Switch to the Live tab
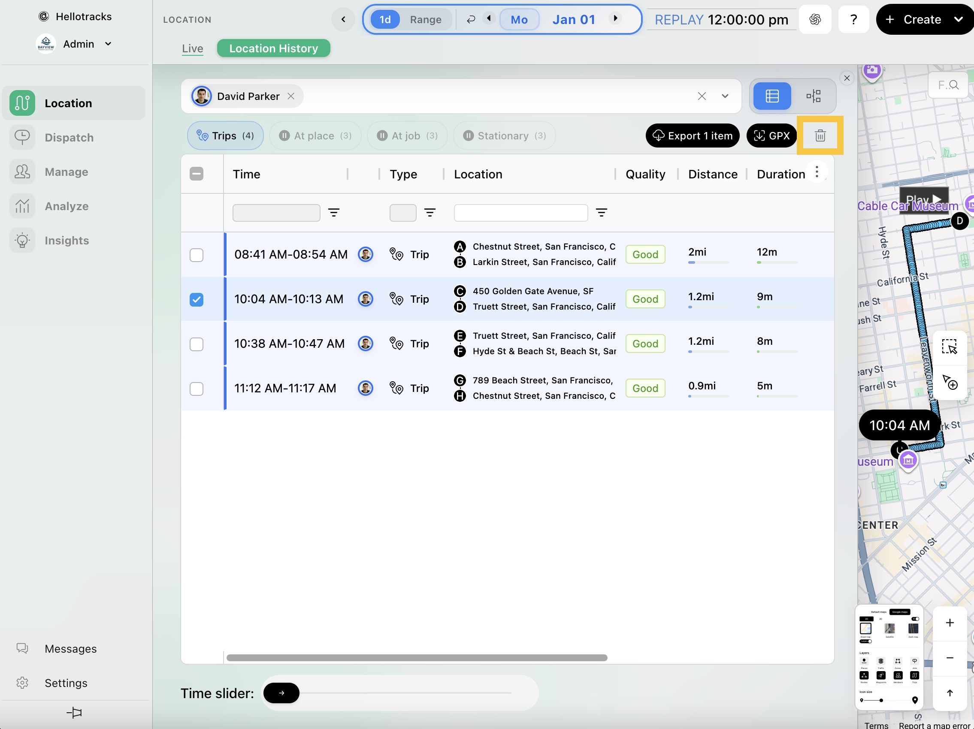Image resolution: width=974 pixels, height=729 pixels. [x=192, y=48]
